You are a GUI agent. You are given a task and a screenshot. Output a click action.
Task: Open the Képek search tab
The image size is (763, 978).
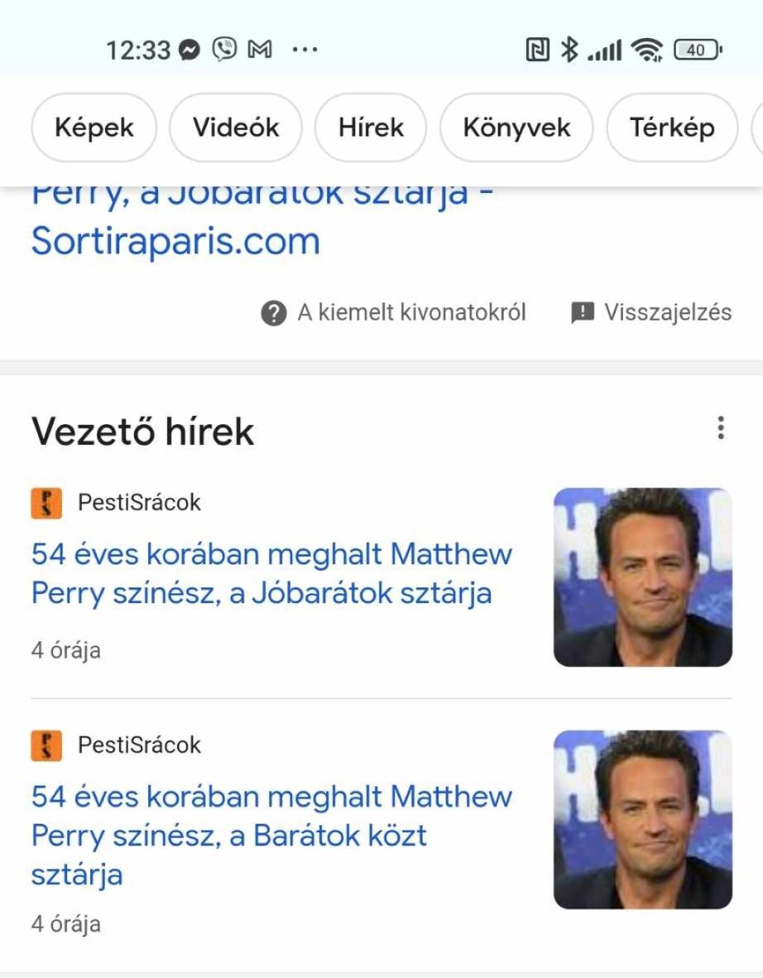point(94,127)
